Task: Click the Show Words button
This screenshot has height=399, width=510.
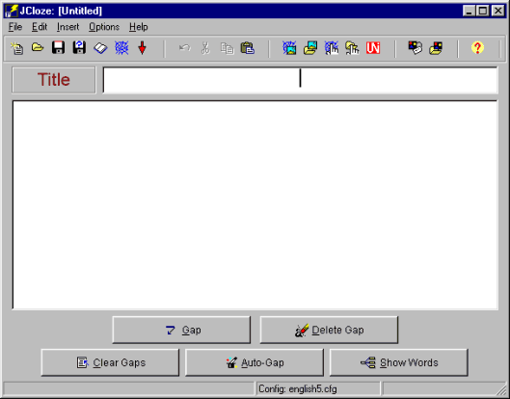Action: point(399,362)
